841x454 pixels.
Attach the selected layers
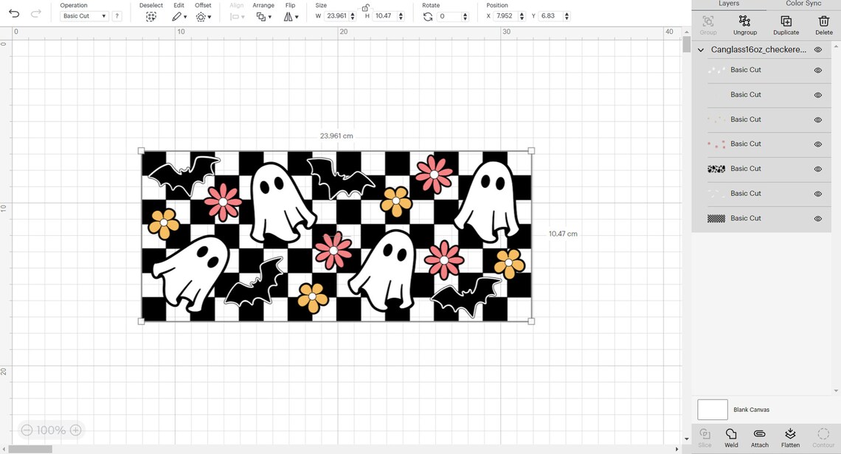click(760, 435)
